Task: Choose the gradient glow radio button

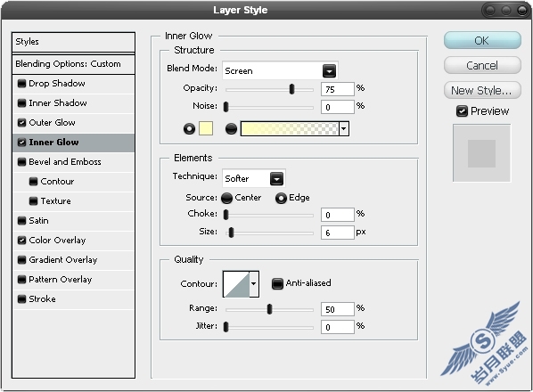Action: click(231, 129)
